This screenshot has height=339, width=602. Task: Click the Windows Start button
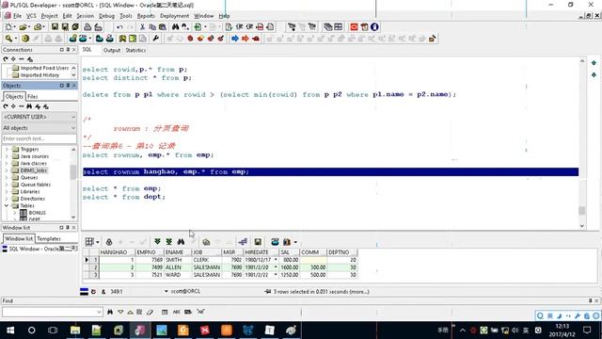pyautogui.click(x=10, y=331)
